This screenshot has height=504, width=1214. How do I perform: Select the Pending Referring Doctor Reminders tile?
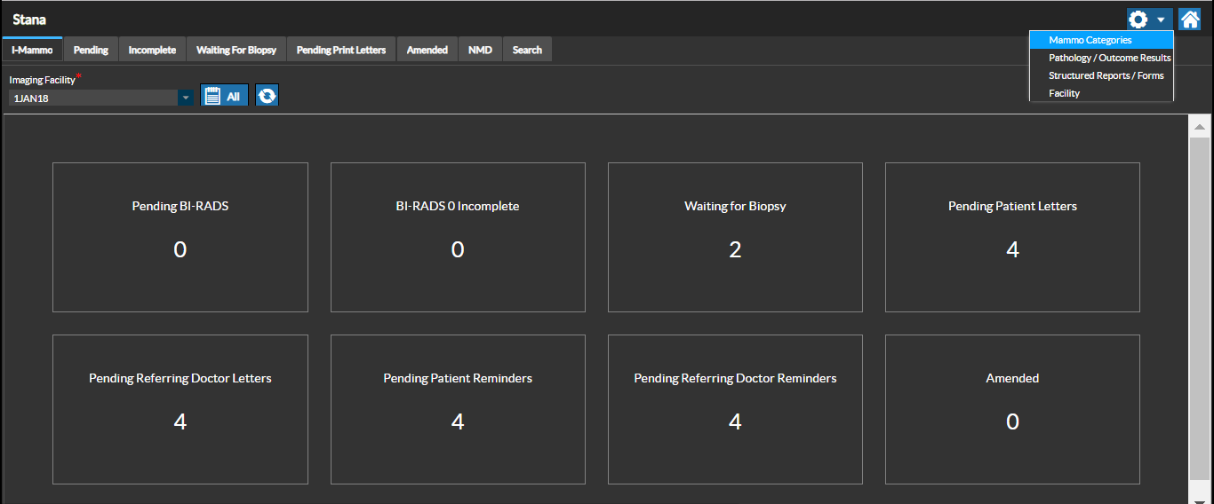(x=735, y=409)
